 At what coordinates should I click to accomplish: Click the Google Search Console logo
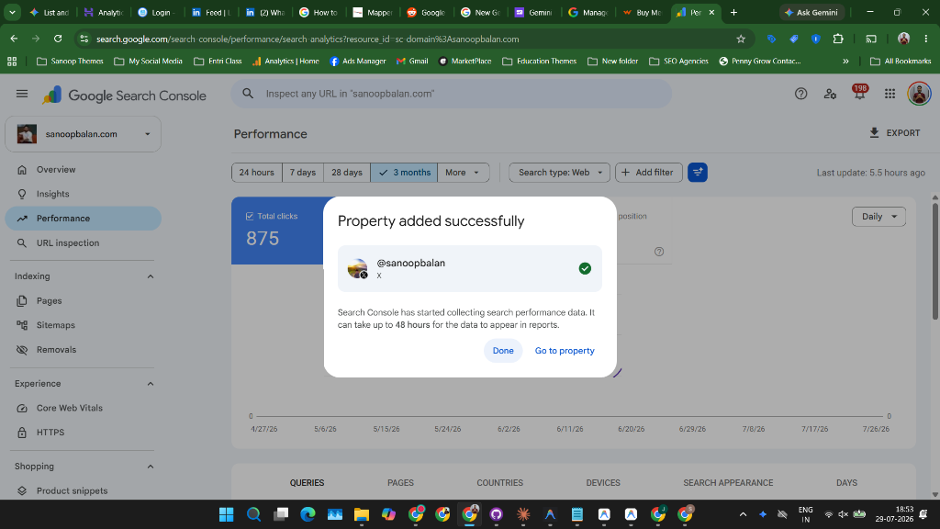point(124,96)
